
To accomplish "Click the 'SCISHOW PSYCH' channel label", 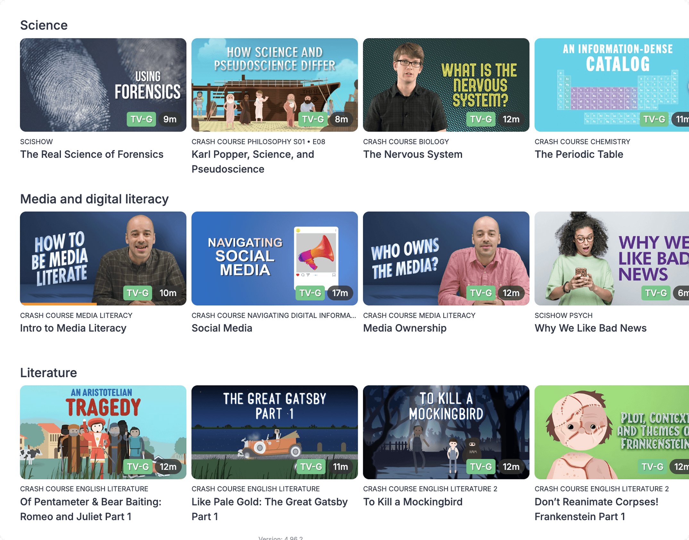I will coord(563,315).
